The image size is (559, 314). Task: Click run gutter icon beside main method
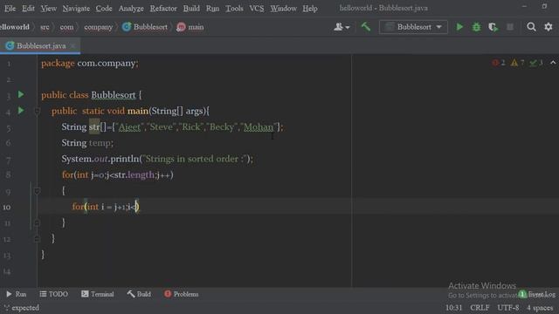[21, 111]
